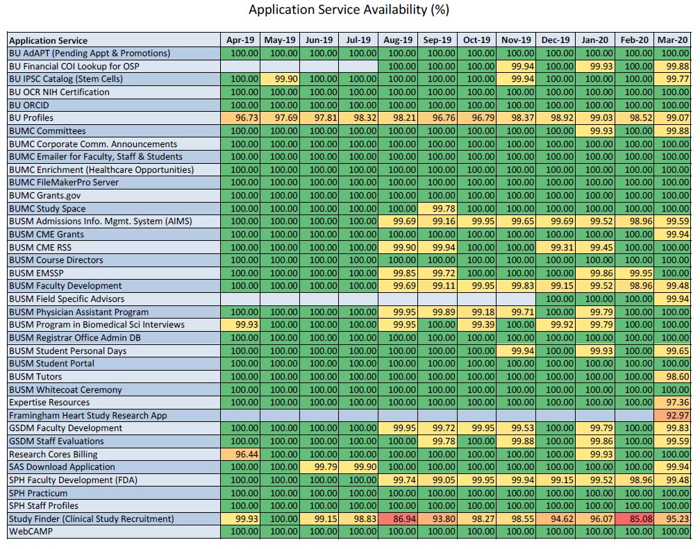This screenshot has width=700, height=549.
Task: Select the 96.44 Research Cores Billing cell
Action: [240, 455]
